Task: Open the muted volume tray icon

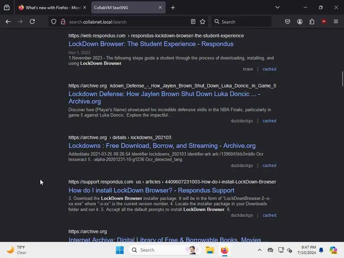Action: pyautogui.click(x=289, y=250)
